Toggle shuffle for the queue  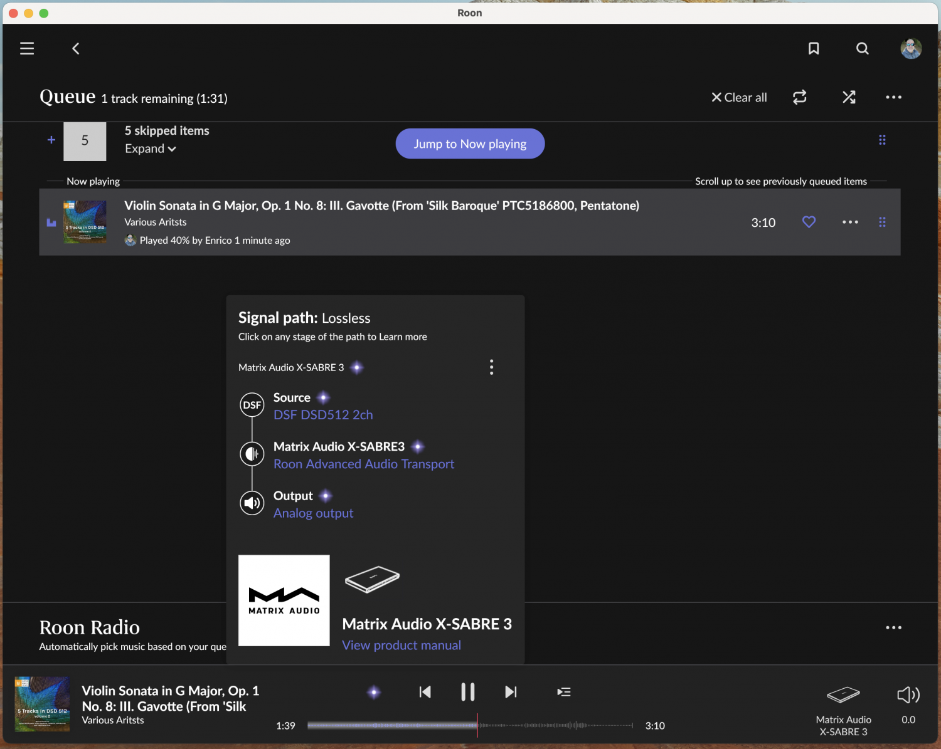point(849,97)
